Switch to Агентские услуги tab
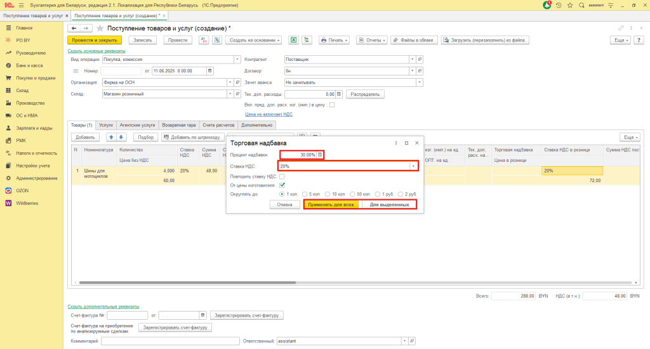The width and height of the screenshot is (650, 349). point(137,125)
